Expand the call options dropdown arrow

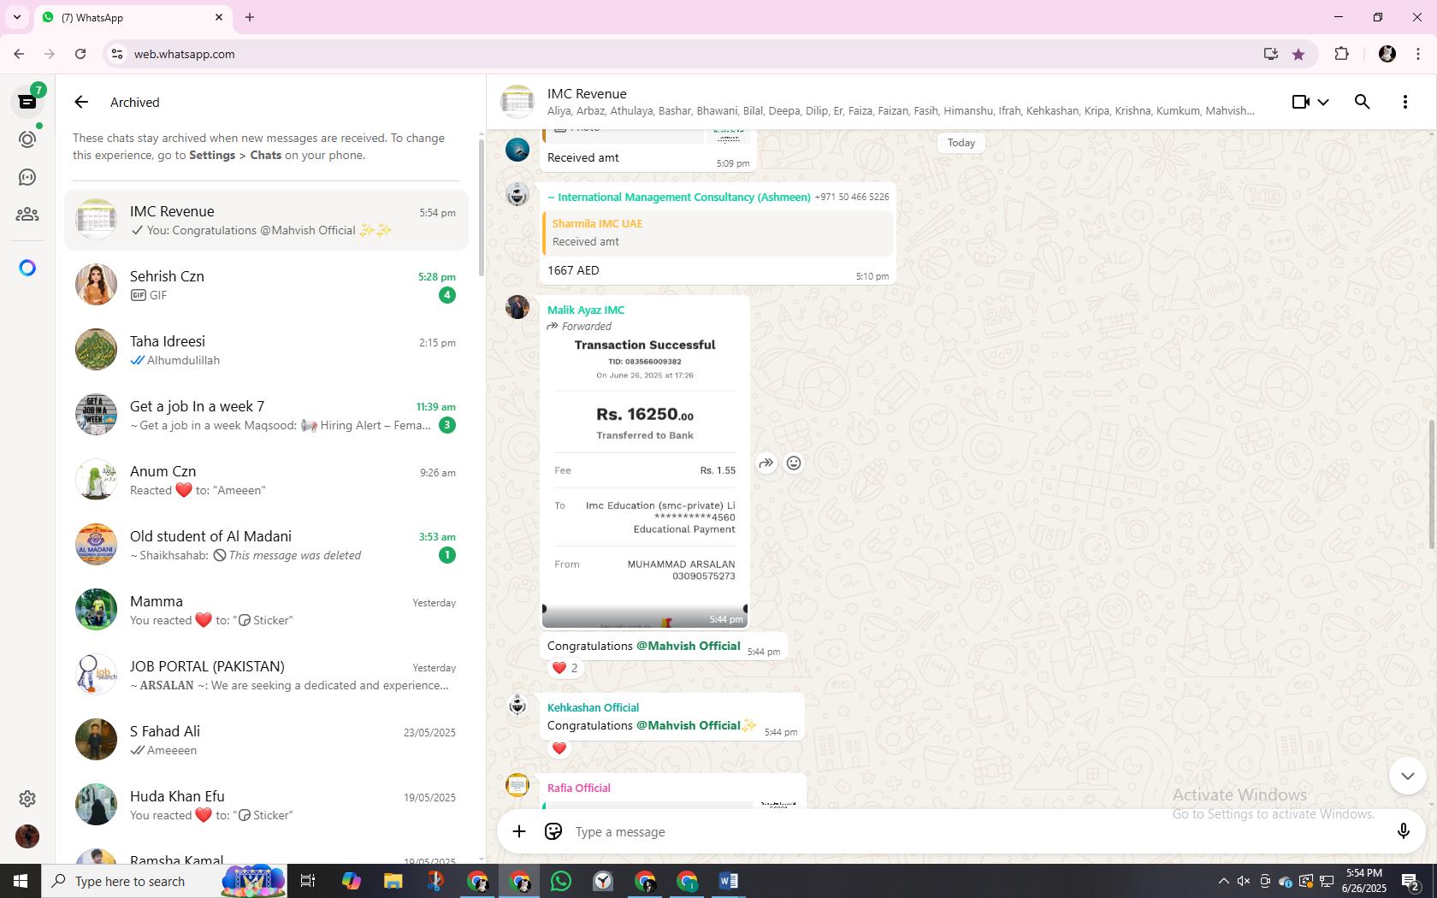[1323, 102]
